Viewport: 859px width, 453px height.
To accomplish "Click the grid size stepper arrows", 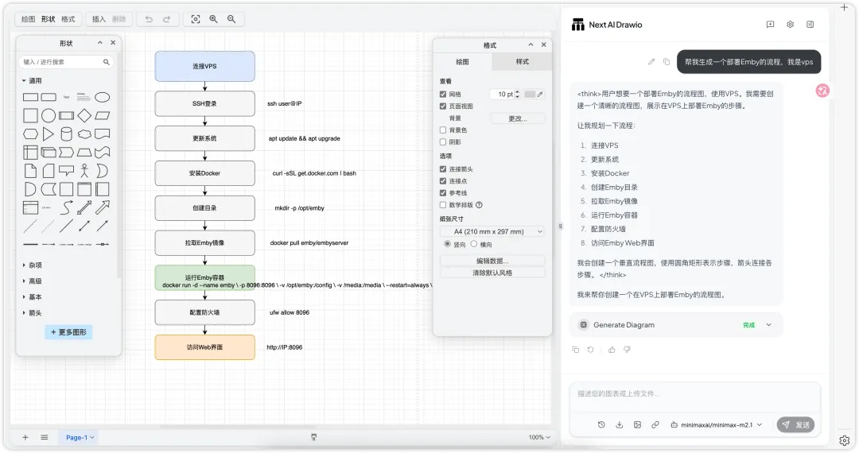I will [517, 94].
